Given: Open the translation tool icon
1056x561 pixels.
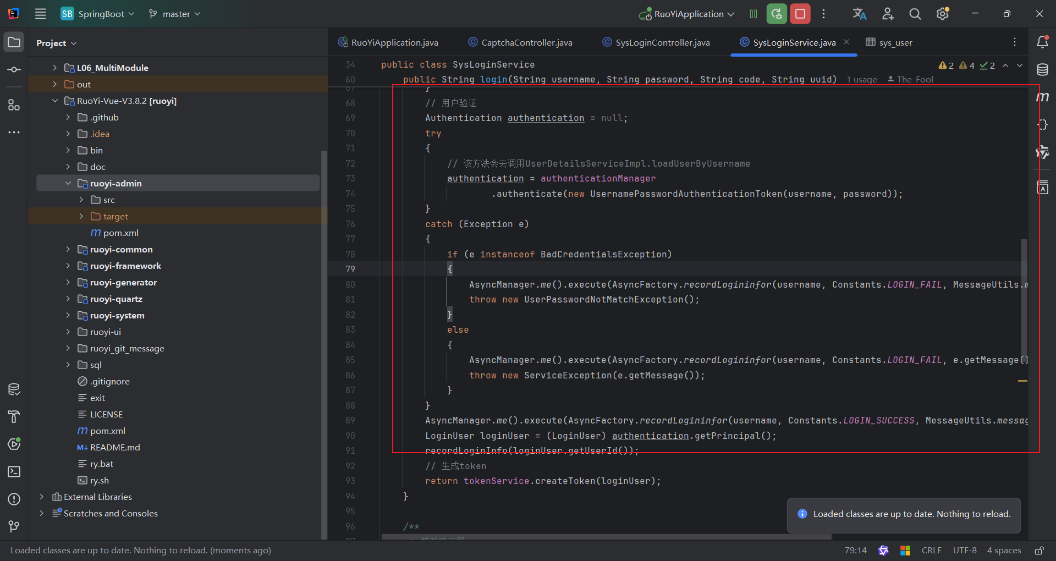Looking at the screenshot, I should click(x=860, y=14).
